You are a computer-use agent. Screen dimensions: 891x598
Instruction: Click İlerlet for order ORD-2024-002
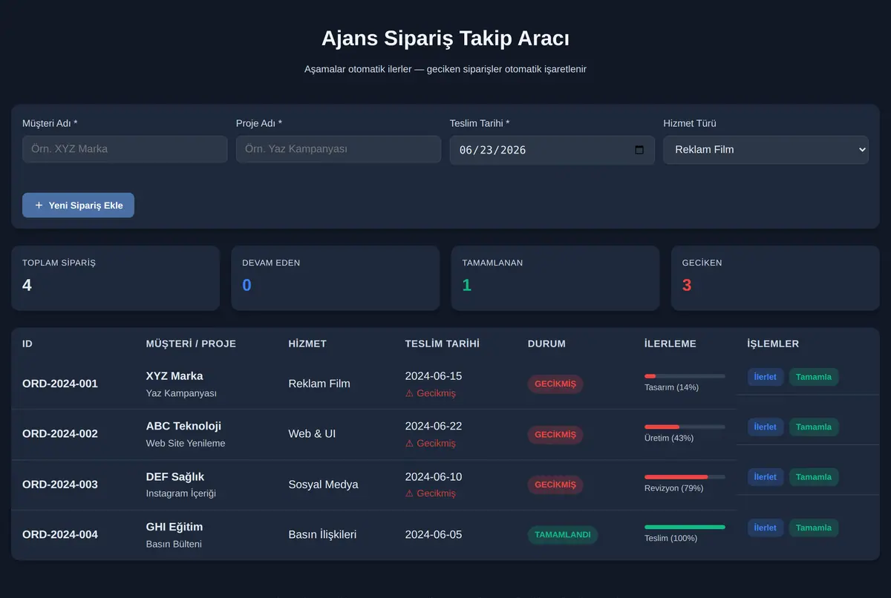766,427
